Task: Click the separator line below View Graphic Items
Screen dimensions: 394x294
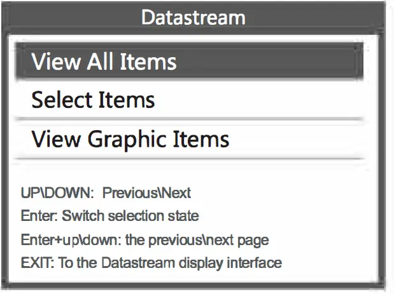Action: pos(189,157)
